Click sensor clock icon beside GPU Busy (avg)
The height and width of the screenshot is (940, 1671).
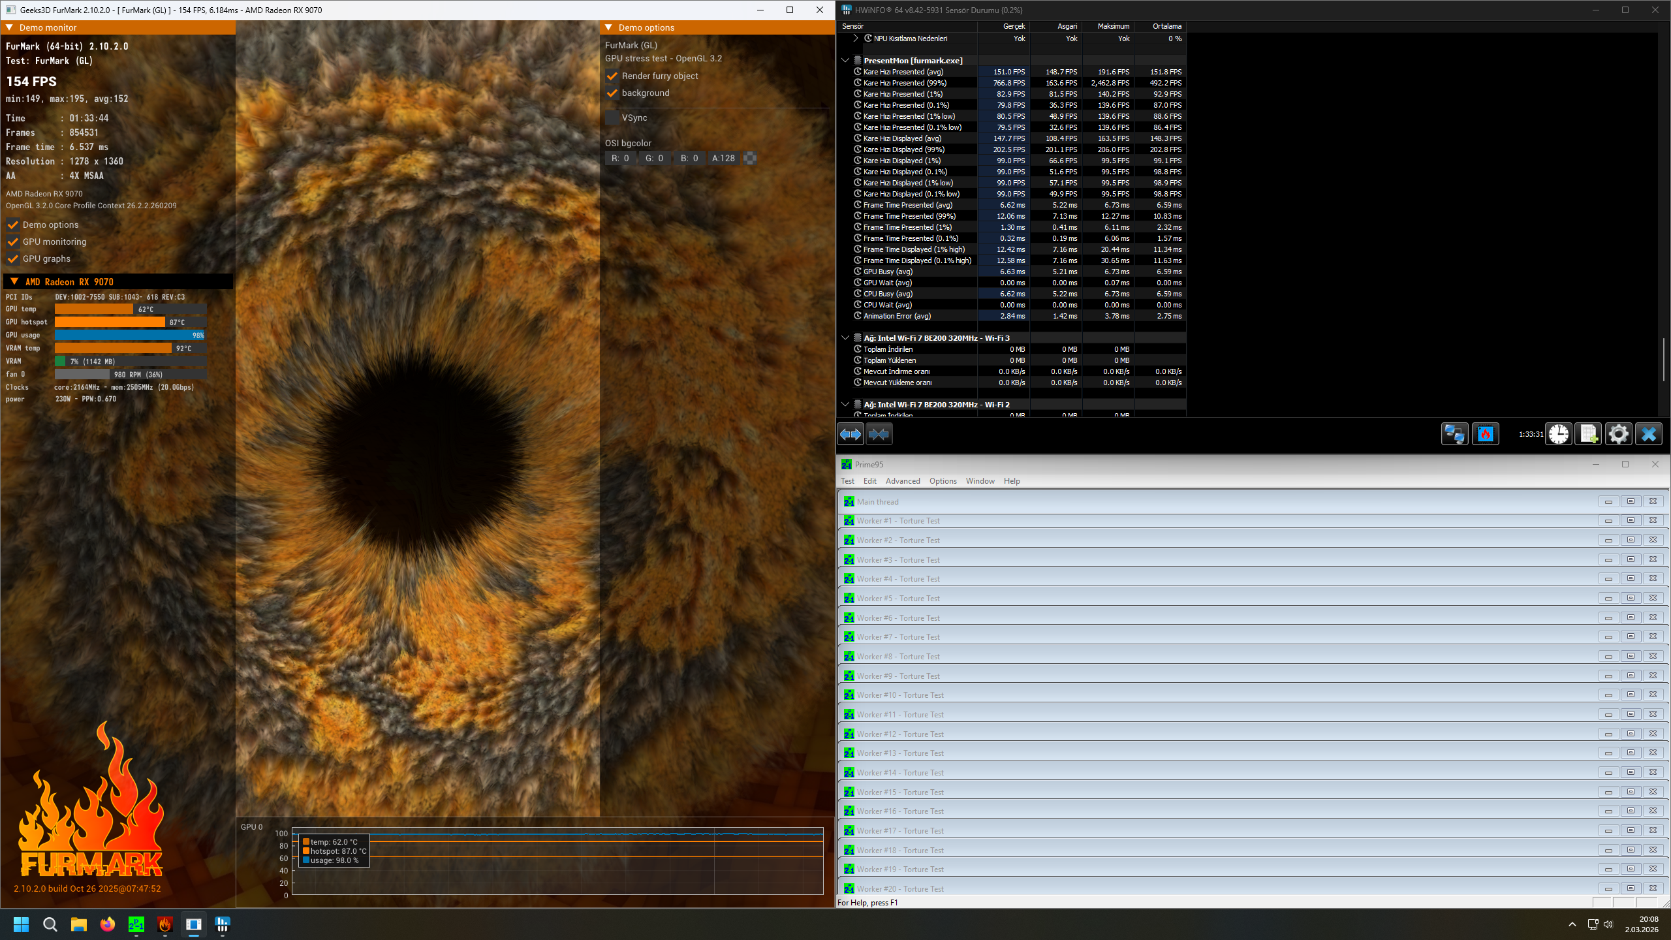pos(858,272)
